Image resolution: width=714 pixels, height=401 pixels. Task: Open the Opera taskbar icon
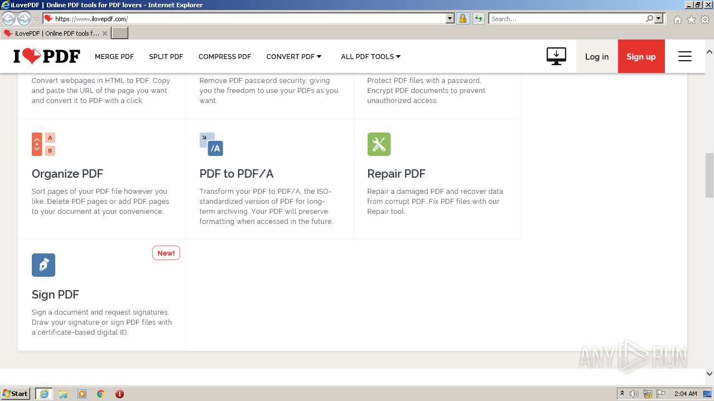(x=119, y=394)
